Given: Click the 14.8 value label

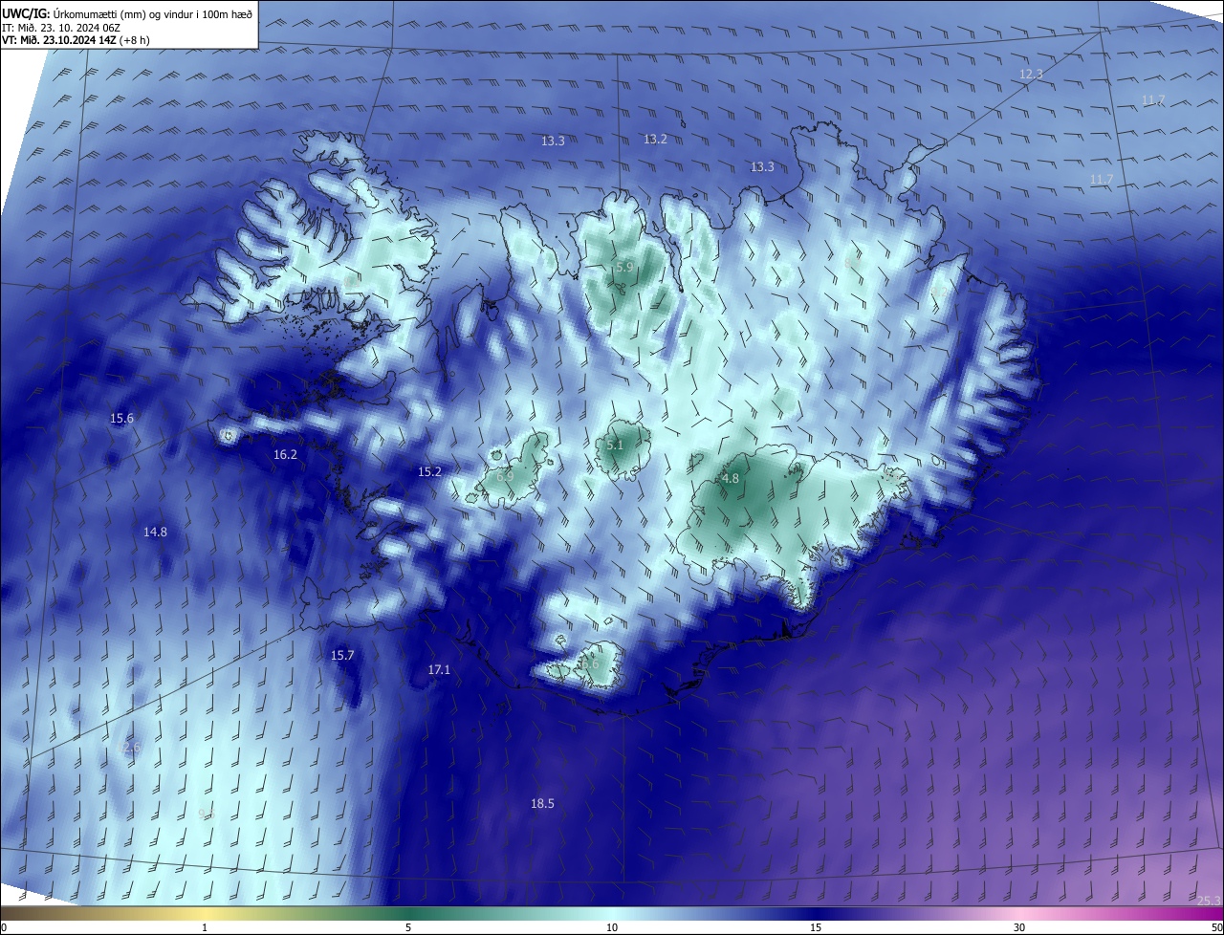Looking at the screenshot, I should tap(155, 532).
